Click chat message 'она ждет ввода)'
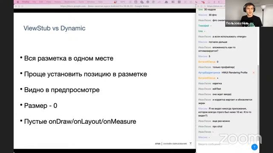This screenshot has width=273, height=153. [x=222, y=94]
